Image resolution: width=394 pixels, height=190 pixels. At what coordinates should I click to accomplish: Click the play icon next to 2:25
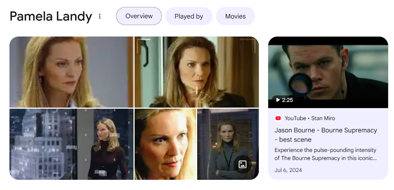[278, 100]
